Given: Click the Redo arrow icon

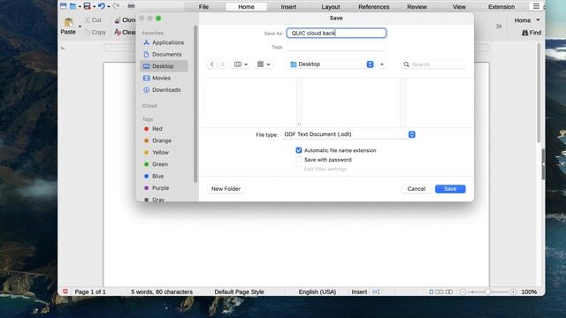Looking at the screenshot, I should (116, 6).
